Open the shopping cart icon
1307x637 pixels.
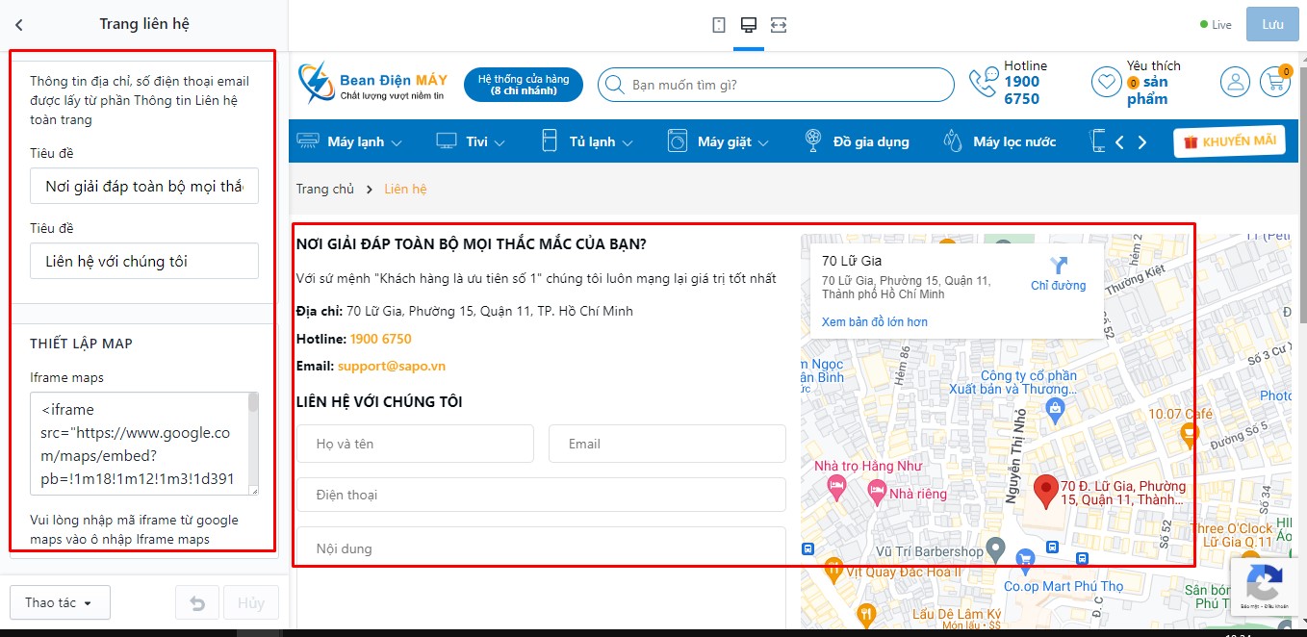pos(1275,82)
